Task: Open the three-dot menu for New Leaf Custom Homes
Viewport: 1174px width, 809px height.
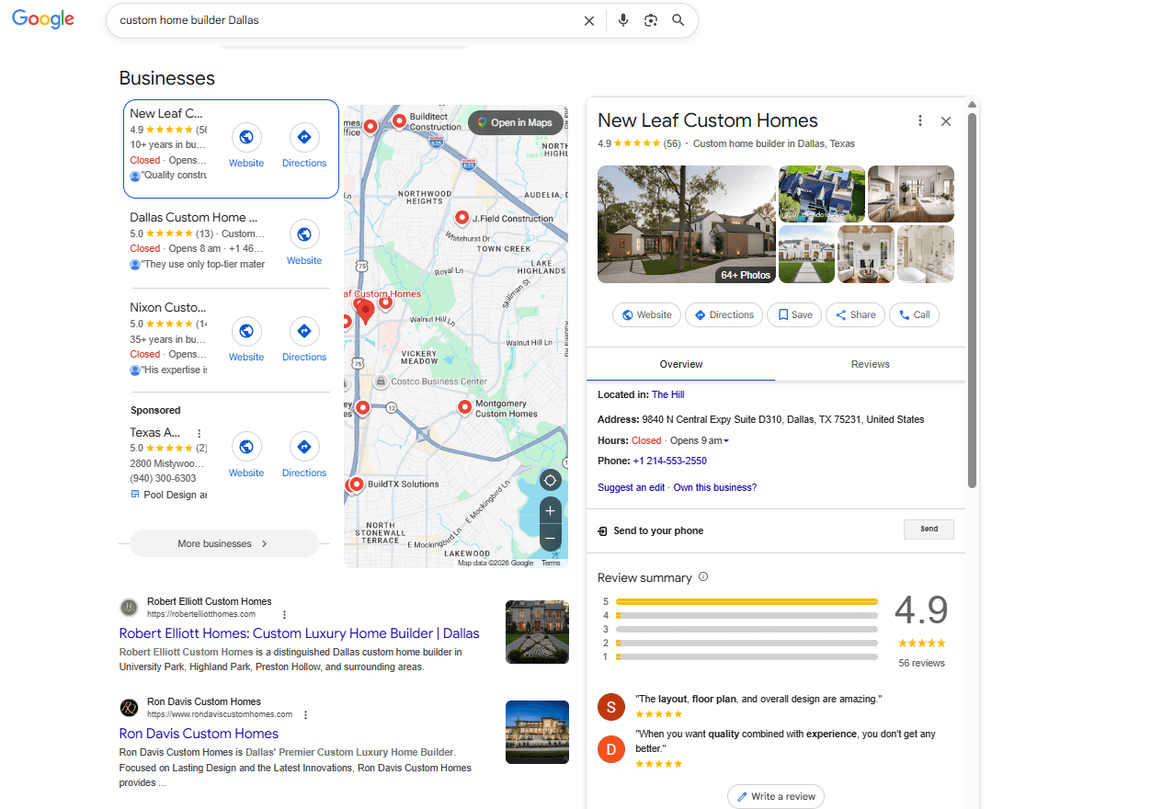Action: pos(919,120)
